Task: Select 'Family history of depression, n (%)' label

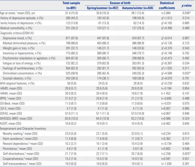Action: click(x=21, y=23)
